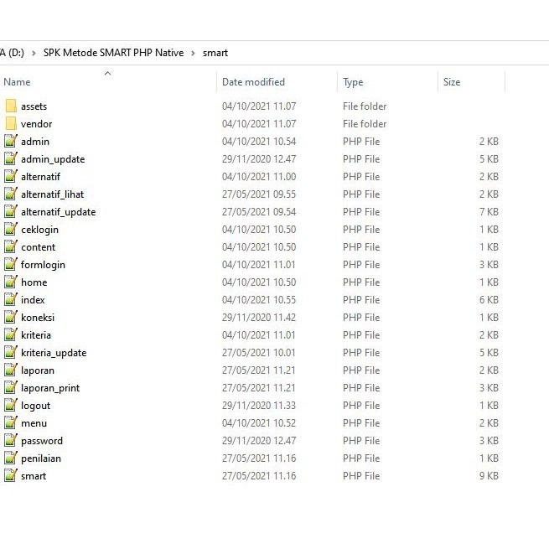
Task: Select the ceklogin file icon
Action: (x=11, y=229)
